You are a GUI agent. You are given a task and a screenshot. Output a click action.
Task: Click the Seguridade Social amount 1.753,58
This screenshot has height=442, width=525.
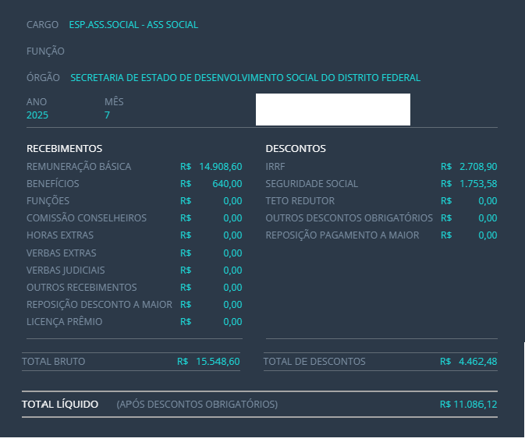(478, 184)
